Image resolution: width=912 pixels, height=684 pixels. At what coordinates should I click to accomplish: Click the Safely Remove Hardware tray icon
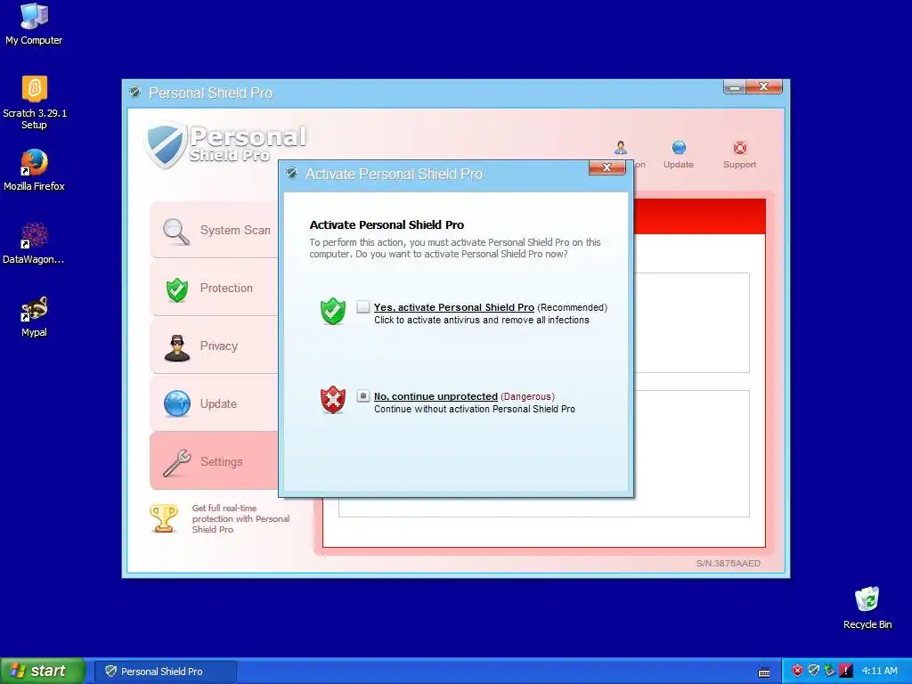coord(829,671)
